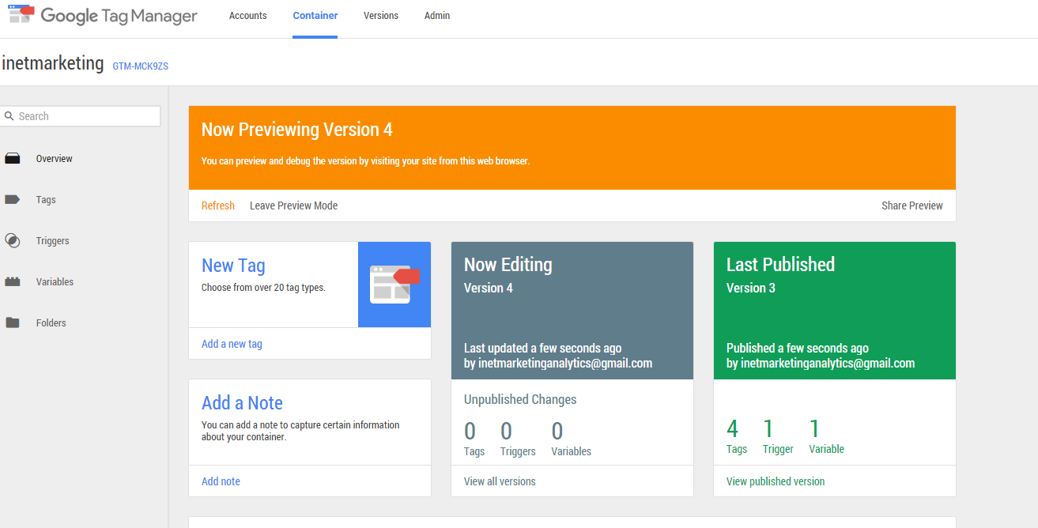This screenshot has height=528, width=1038.
Task: Open Folders in the sidebar
Action: [x=51, y=323]
